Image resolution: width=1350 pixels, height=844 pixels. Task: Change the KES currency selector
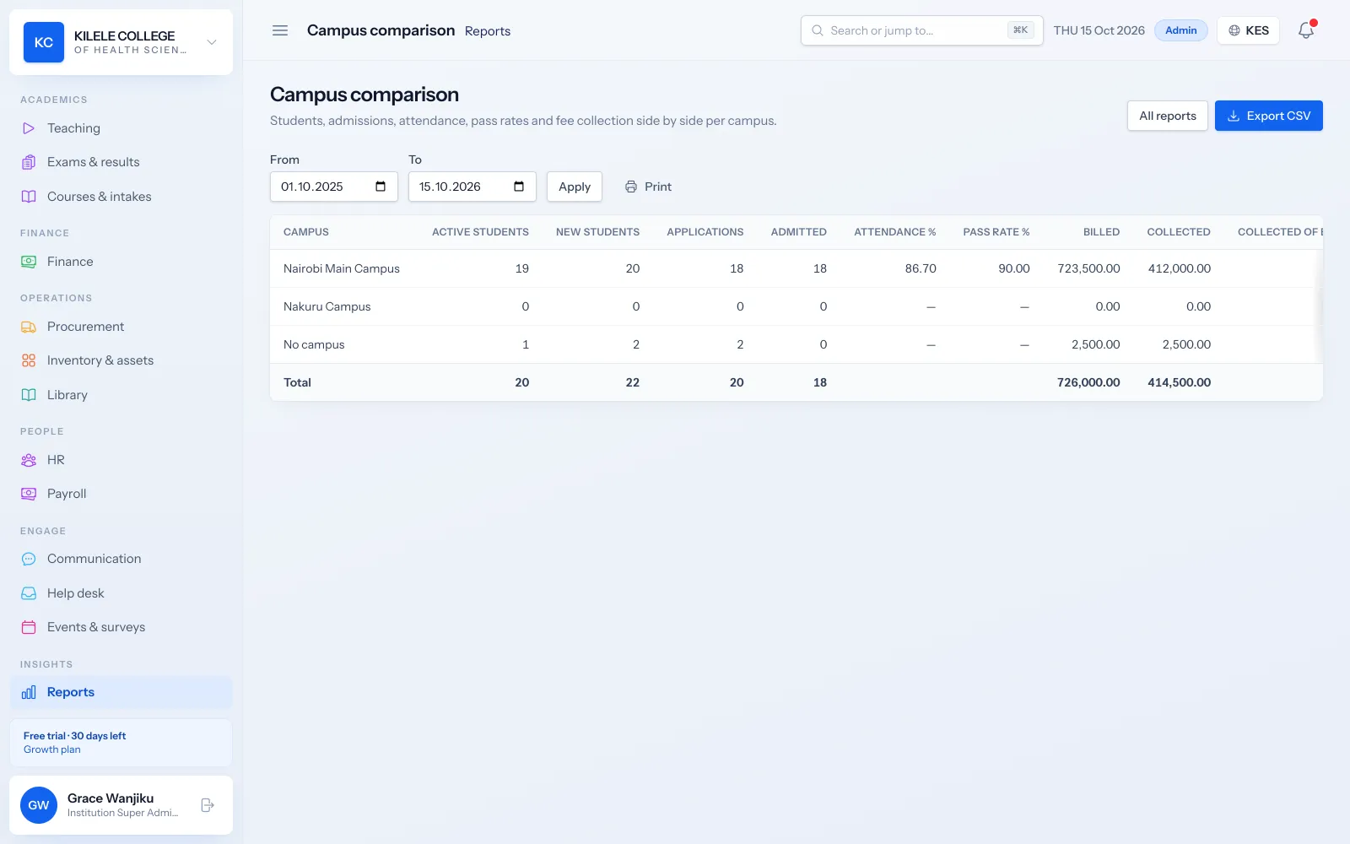1249,30
